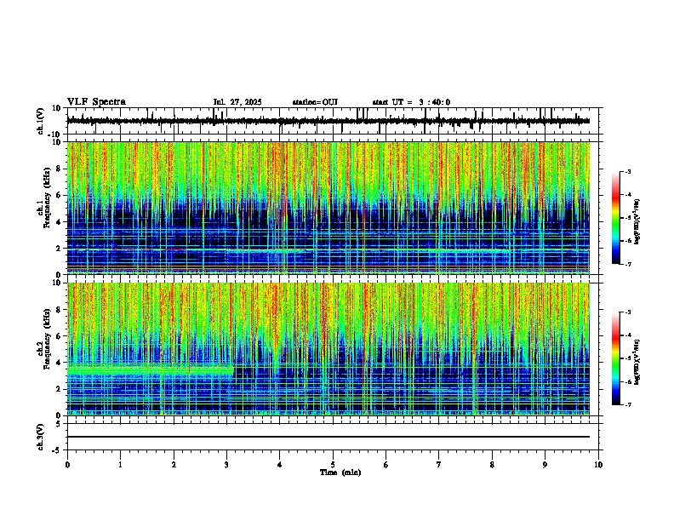Click the ch.1 colorbar log(PSD) label
Viewport: 674px width, 521px height.
pyautogui.click(x=637, y=221)
